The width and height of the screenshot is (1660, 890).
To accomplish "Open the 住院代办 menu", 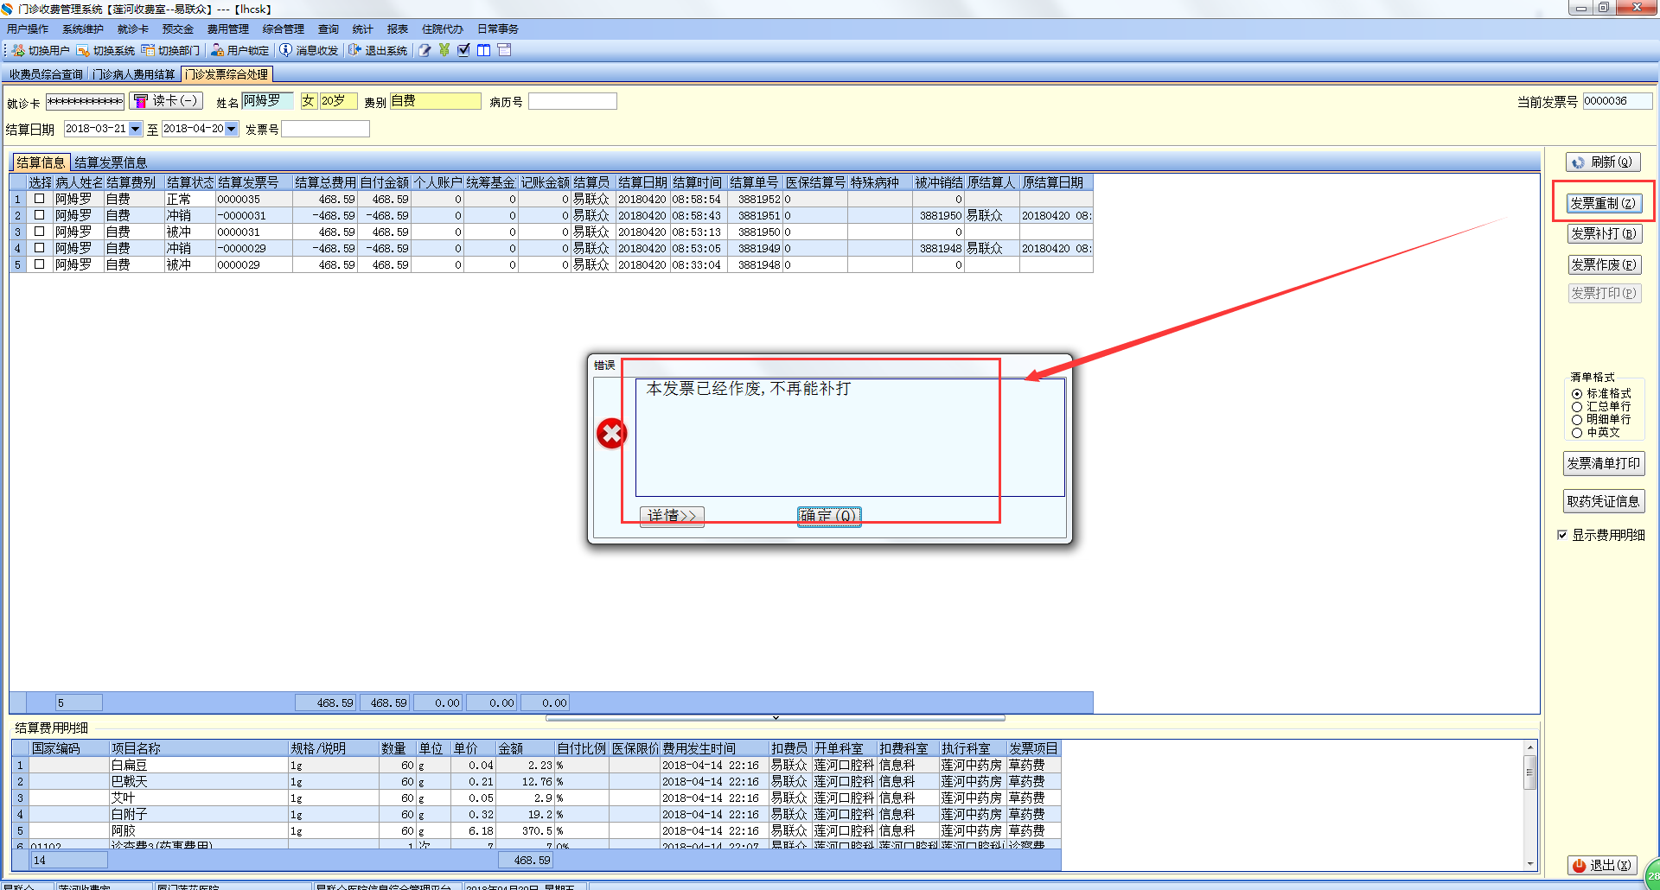I will coord(443,29).
